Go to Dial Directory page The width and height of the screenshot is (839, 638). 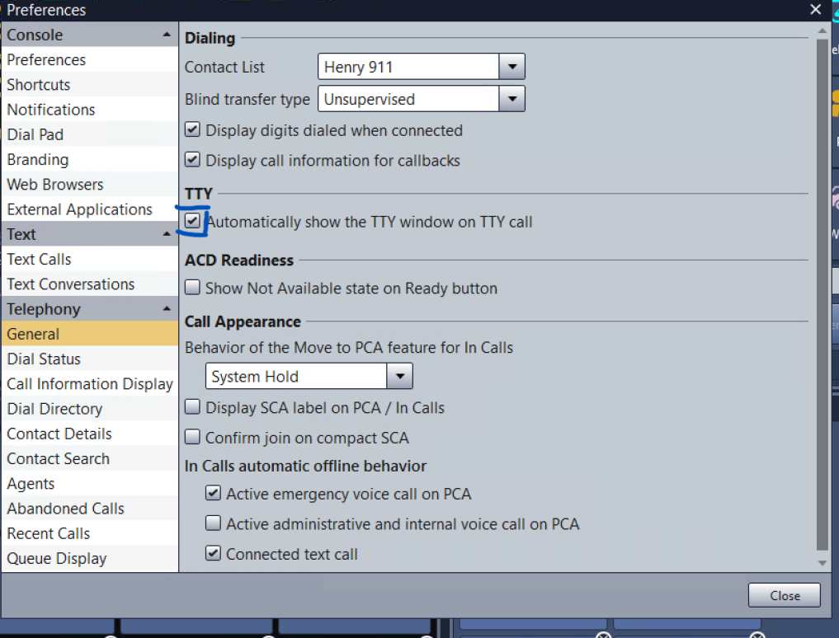[x=90, y=409]
